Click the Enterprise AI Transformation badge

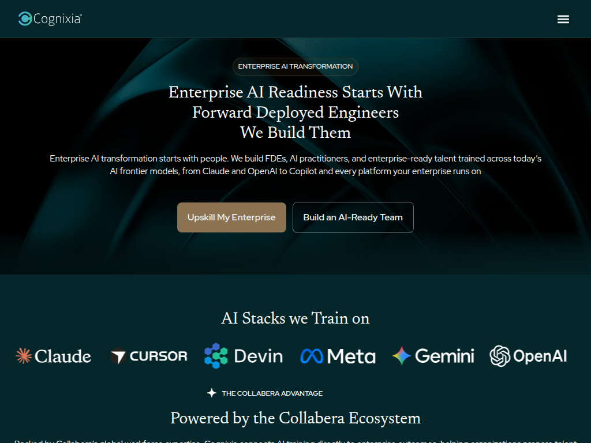[x=295, y=66]
